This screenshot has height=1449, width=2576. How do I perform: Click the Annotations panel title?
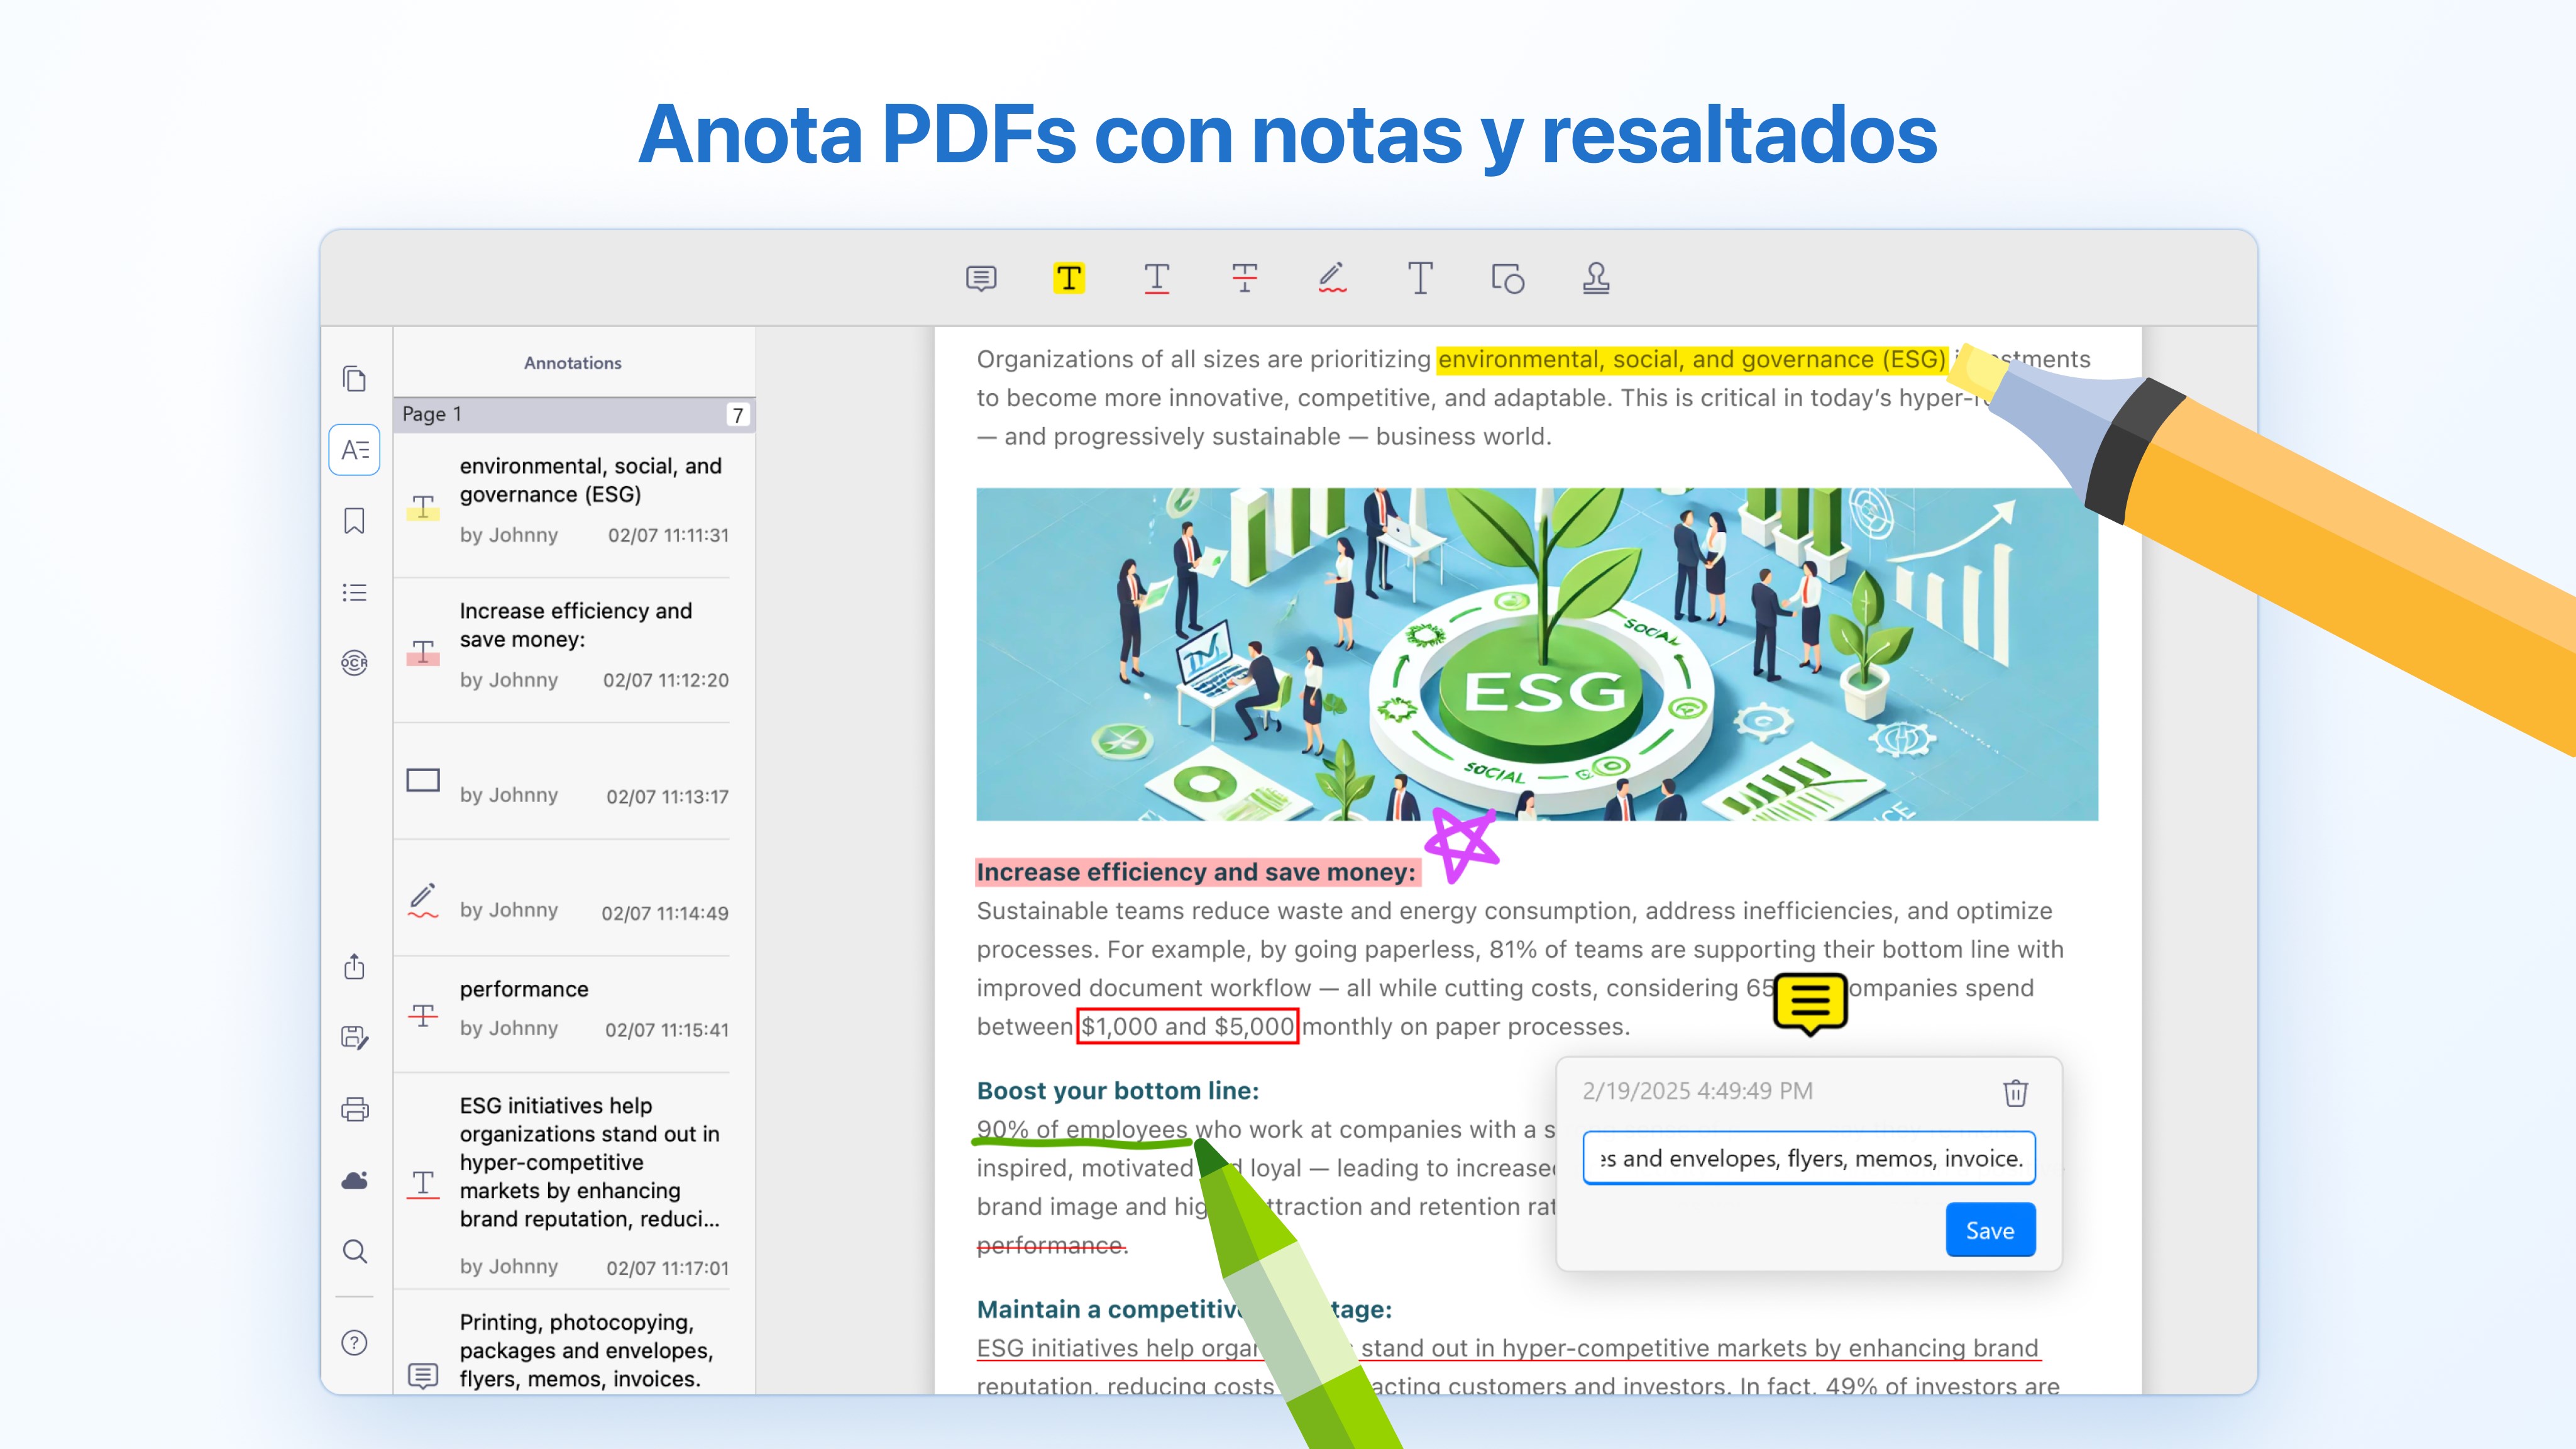(x=573, y=362)
